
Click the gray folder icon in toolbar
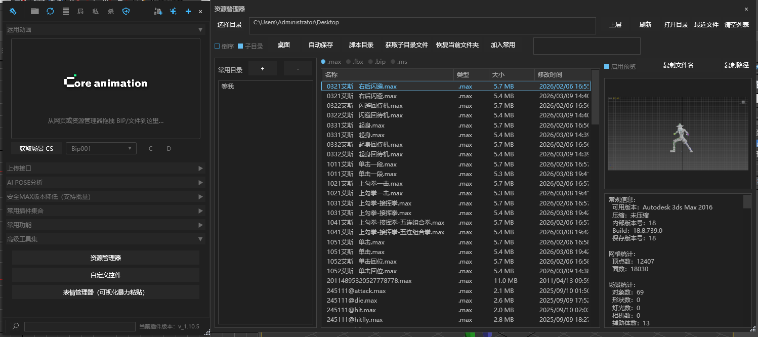[x=35, y=11]
